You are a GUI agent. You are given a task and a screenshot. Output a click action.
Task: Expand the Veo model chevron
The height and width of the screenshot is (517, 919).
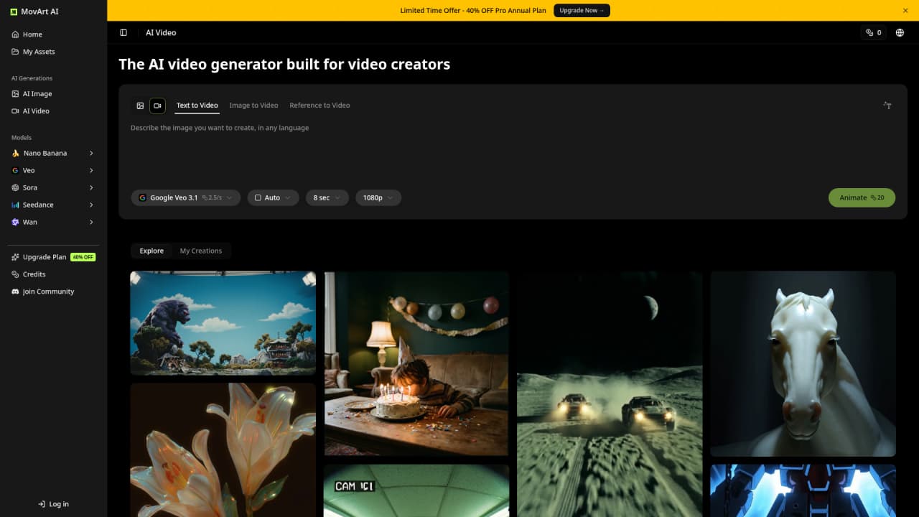91,170
